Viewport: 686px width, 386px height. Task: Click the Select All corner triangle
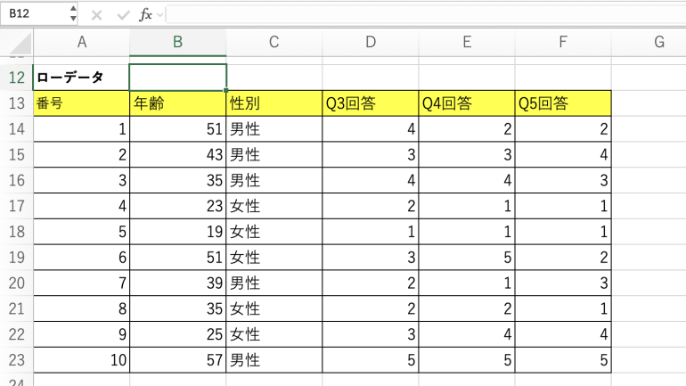(20, 42)
